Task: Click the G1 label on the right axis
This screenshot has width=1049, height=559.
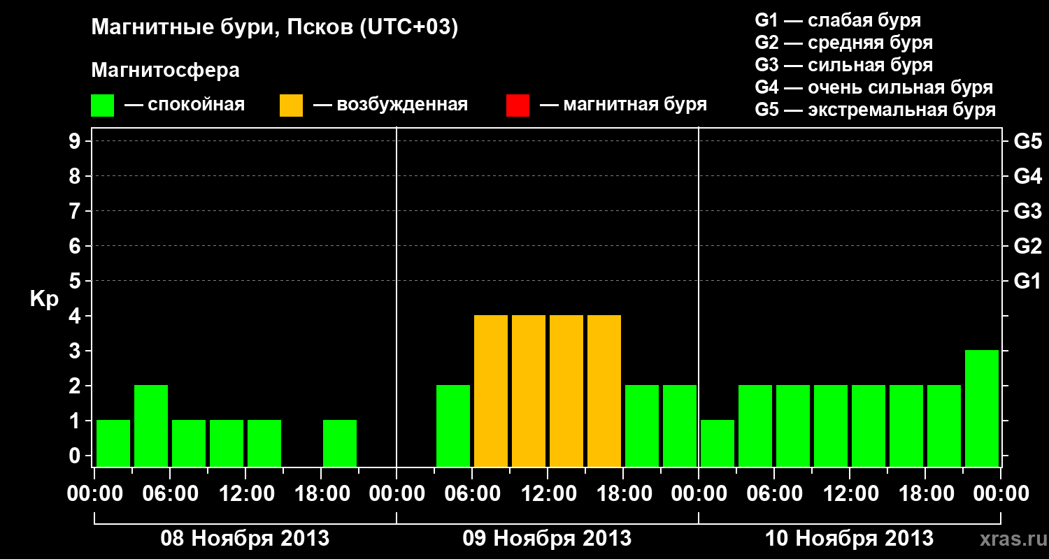Action: pos(1027,281)
